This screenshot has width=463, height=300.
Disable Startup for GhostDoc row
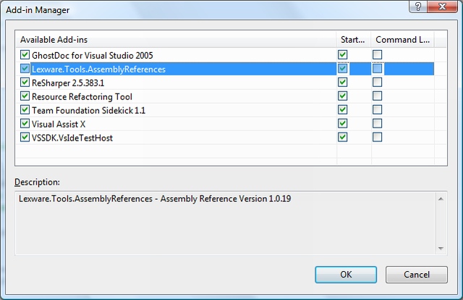point(342,55)
